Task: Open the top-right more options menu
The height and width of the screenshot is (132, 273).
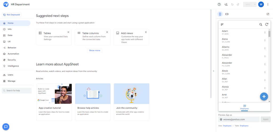Action: click(268, 5)
